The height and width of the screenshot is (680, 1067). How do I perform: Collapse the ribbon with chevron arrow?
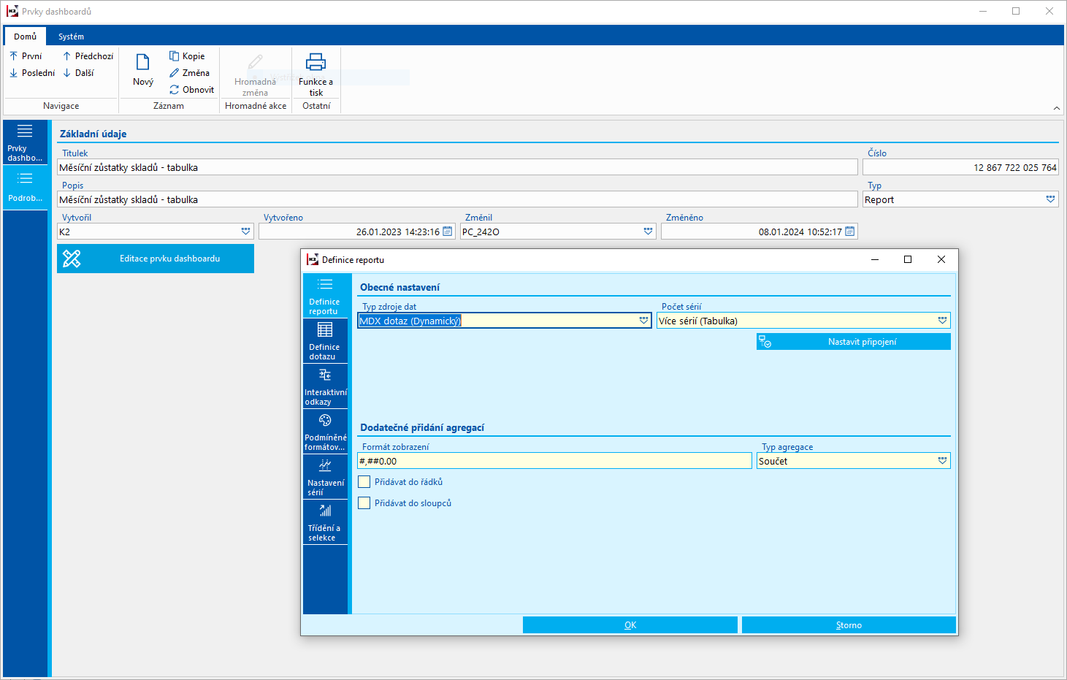(x=1056, y=108)
